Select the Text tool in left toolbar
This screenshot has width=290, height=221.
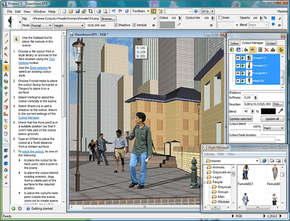tap(6, 75)
